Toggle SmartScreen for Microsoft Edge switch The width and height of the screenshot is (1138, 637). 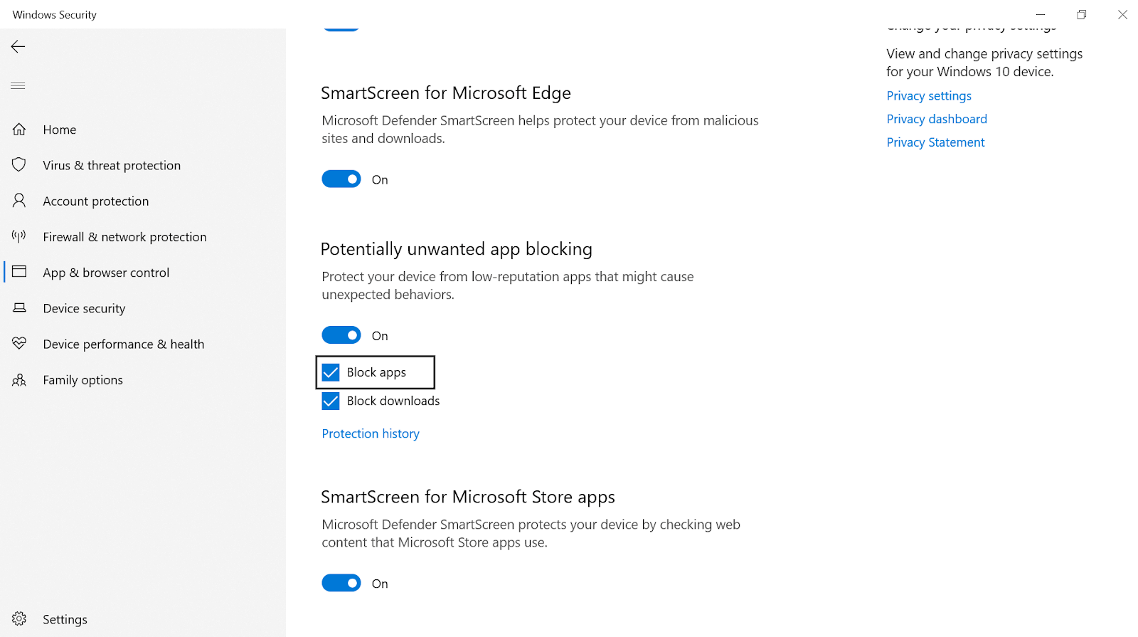(341, 179)
